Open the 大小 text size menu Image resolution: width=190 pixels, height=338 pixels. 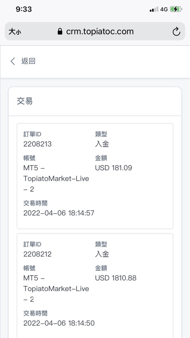[15, 32]
